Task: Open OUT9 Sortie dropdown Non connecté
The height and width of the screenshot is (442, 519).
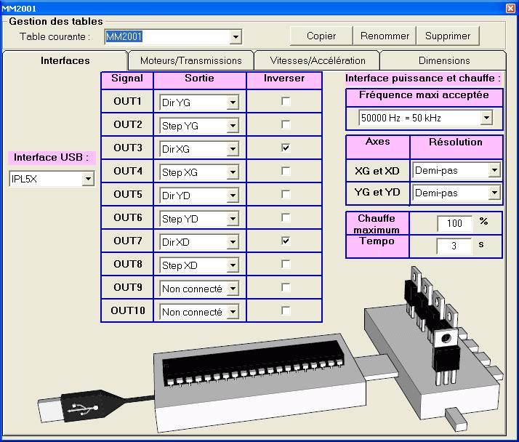Action: tap(233, 289)
